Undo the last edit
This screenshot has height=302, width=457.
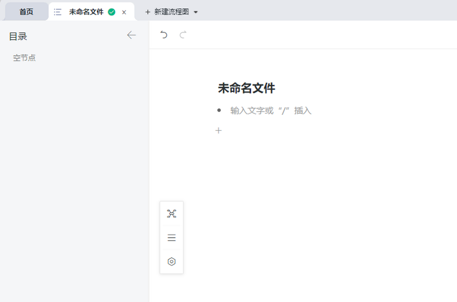164,35
